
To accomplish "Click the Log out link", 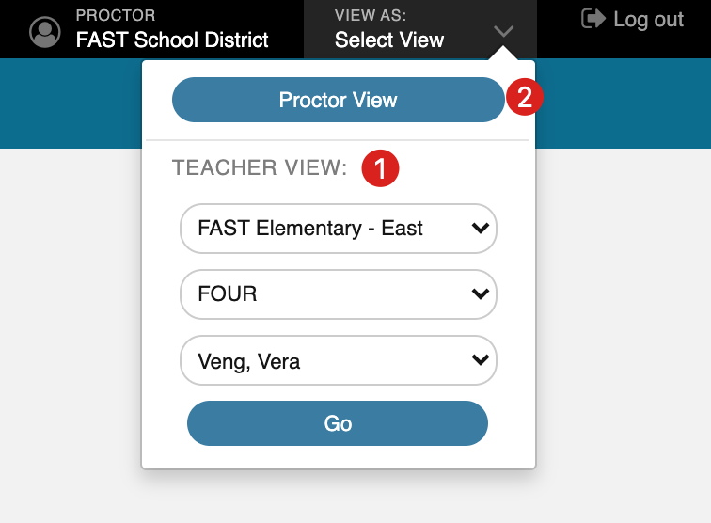I will coord(648,20).
